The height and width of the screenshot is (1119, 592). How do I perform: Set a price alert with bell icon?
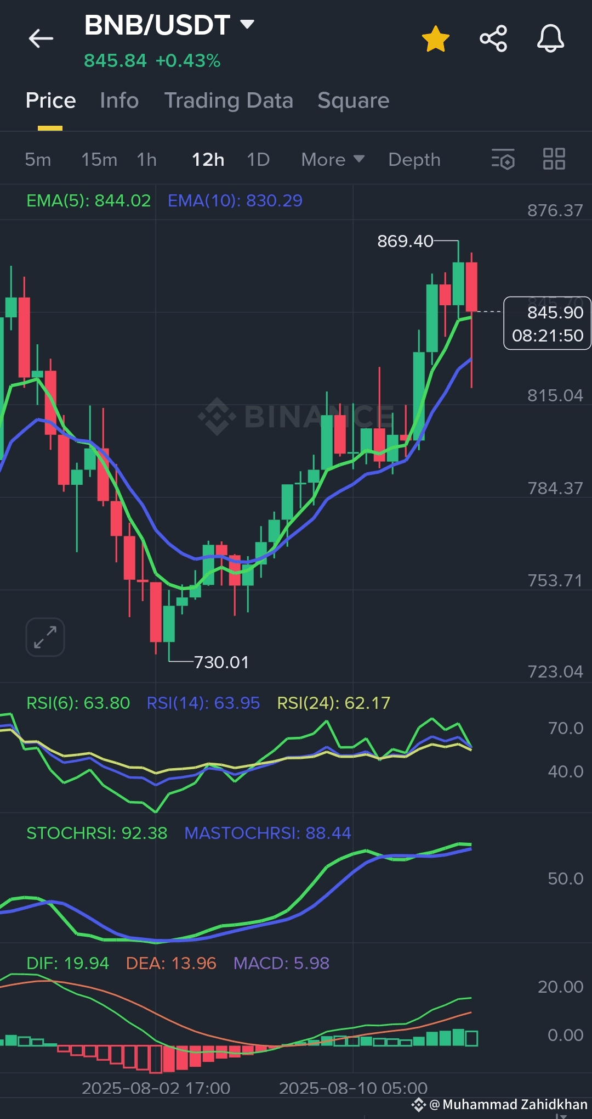(550, 38)
